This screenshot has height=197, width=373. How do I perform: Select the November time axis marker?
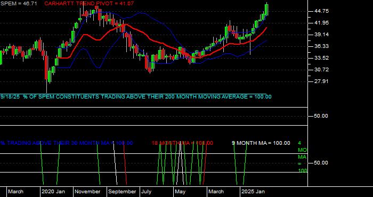tap(87, 192)
